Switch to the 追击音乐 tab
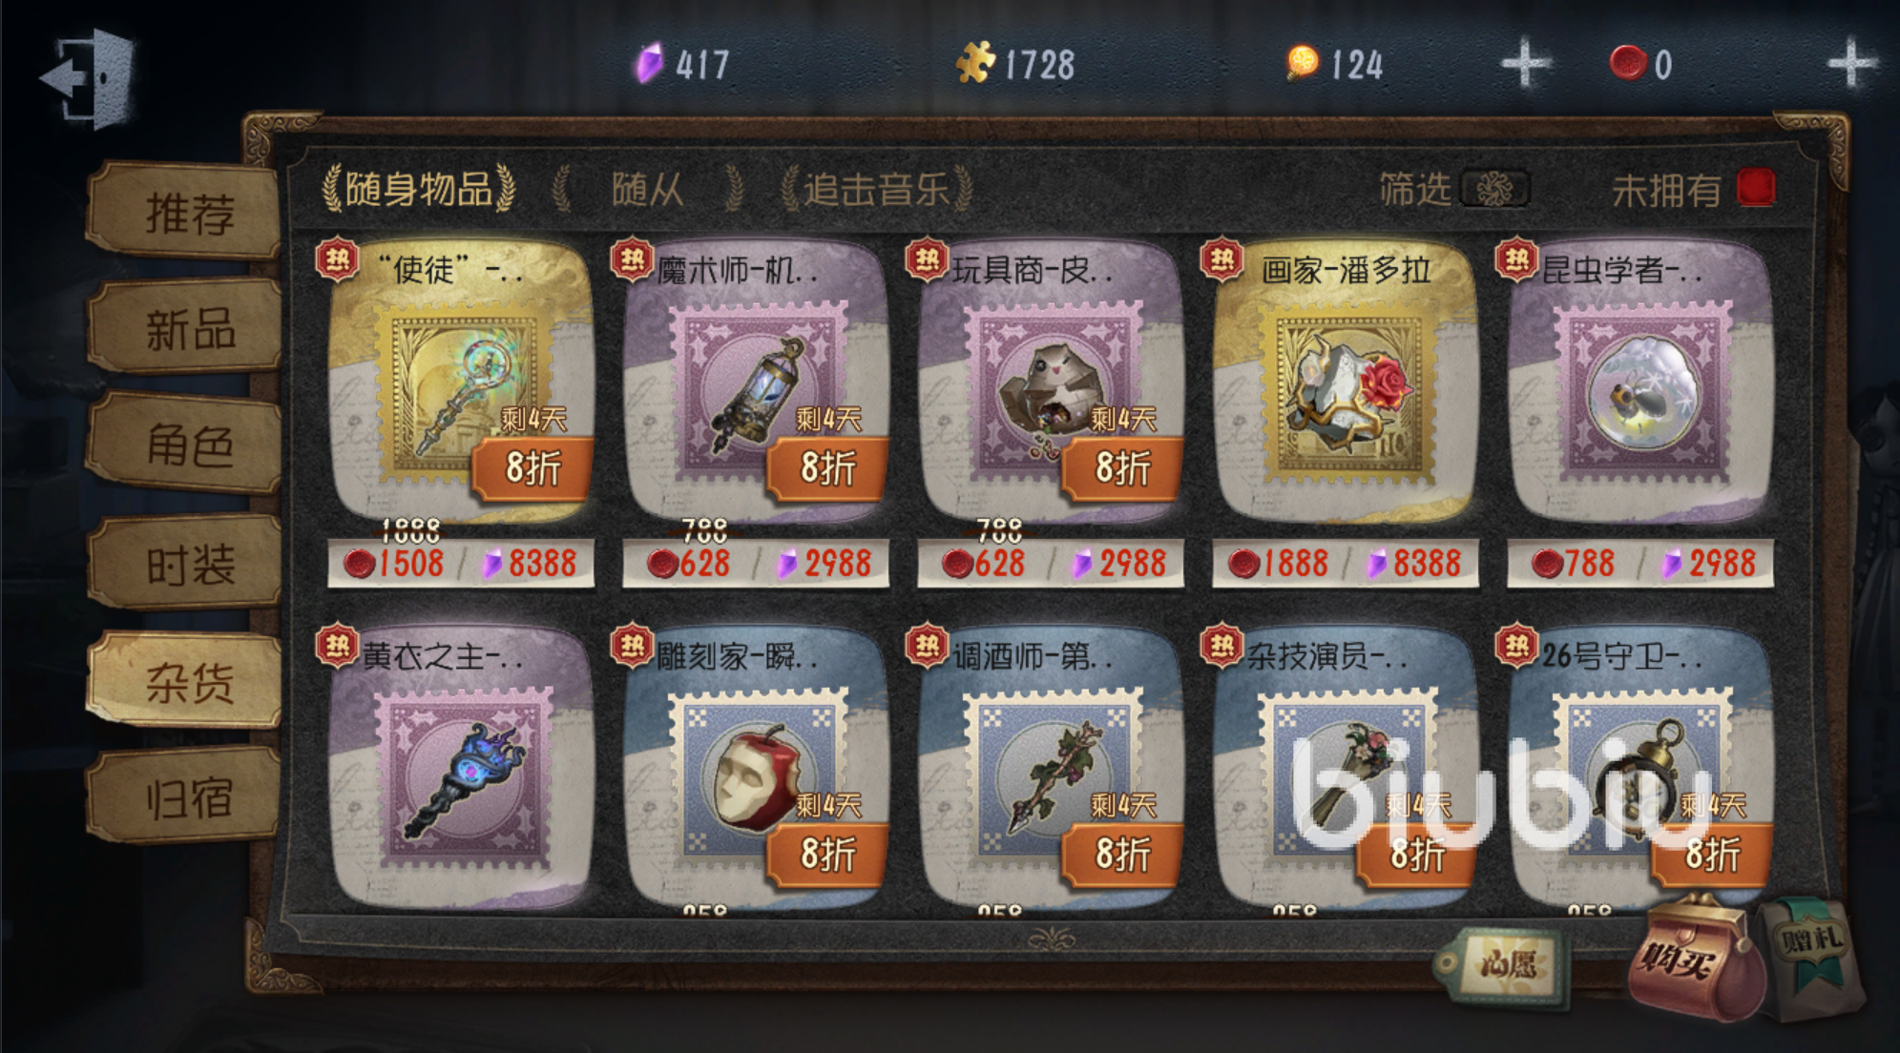This screenshot has width=1900, height=1053. tap(877, 189)
